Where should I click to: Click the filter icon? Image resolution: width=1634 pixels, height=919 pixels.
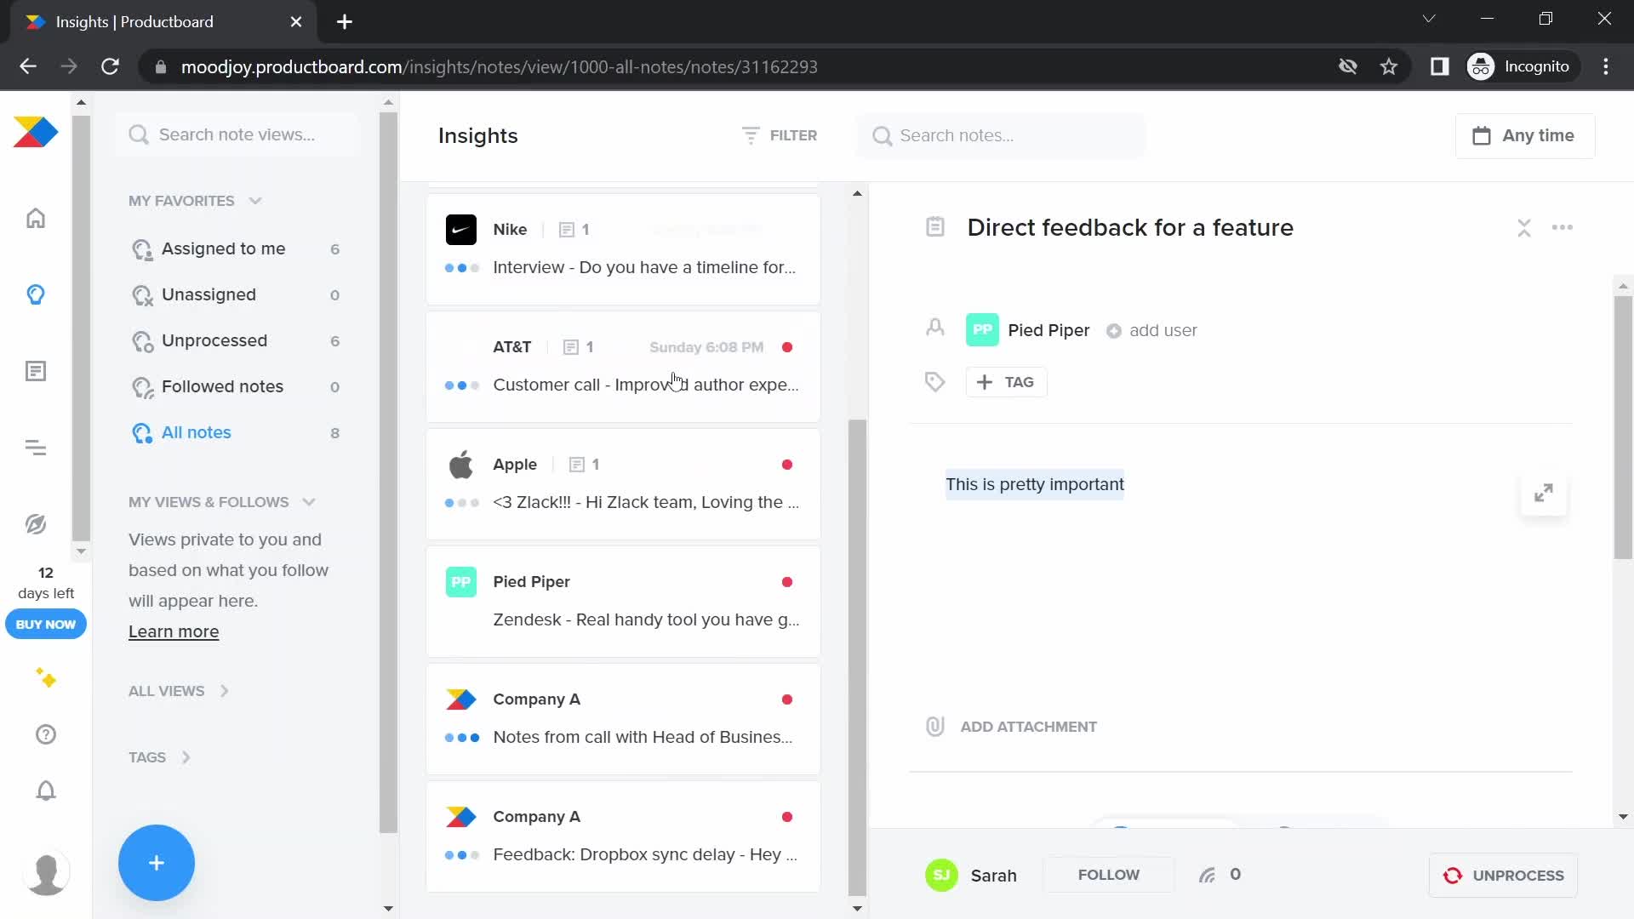click(x=751, y=135)
